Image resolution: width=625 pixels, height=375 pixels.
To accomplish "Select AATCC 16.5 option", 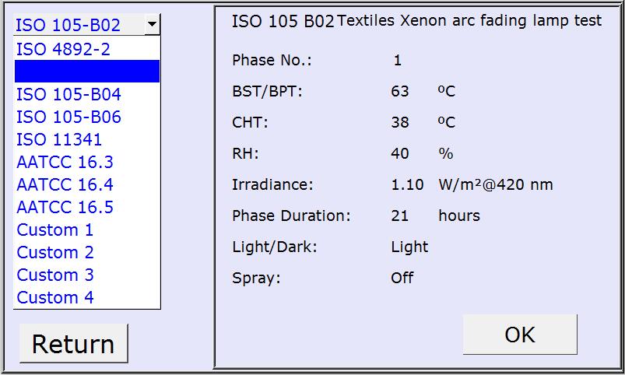I will click(x=65, y=208).
